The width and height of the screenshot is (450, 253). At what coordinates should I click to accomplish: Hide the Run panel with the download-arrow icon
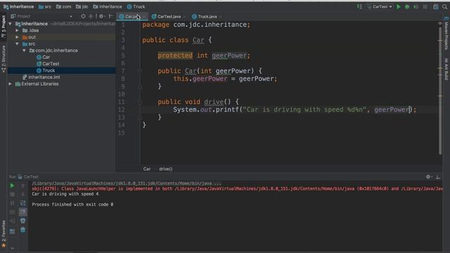tap(438, 177)
